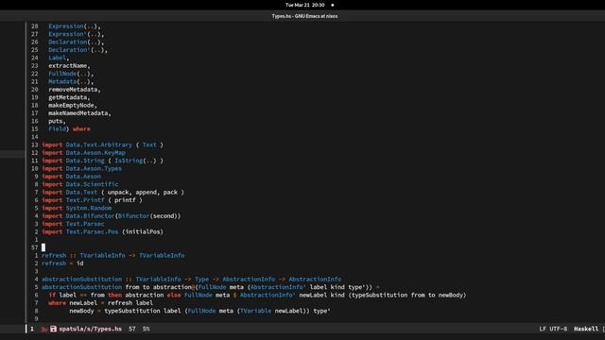Image resolution: width=605 pixels, height=340 pixels.
Task: Click 'unpack, append, pack' import list
Action: tap(143, 193)
